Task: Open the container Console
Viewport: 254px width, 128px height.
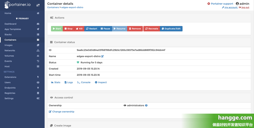Action: (x=84, y=82)
